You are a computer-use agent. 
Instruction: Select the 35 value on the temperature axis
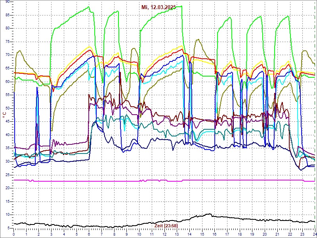(7, 148)
